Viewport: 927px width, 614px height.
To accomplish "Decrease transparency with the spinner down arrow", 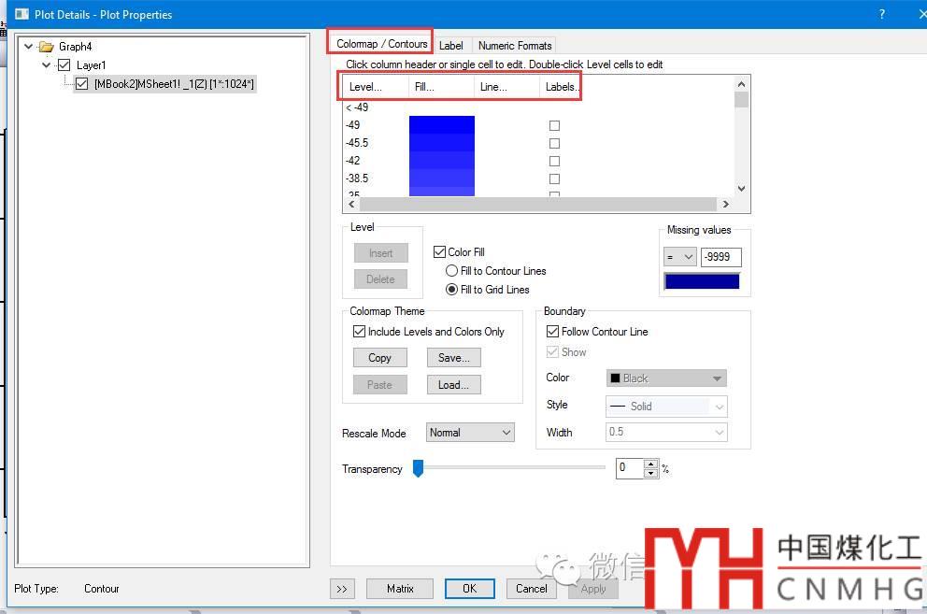I will [x=650, y=473].
